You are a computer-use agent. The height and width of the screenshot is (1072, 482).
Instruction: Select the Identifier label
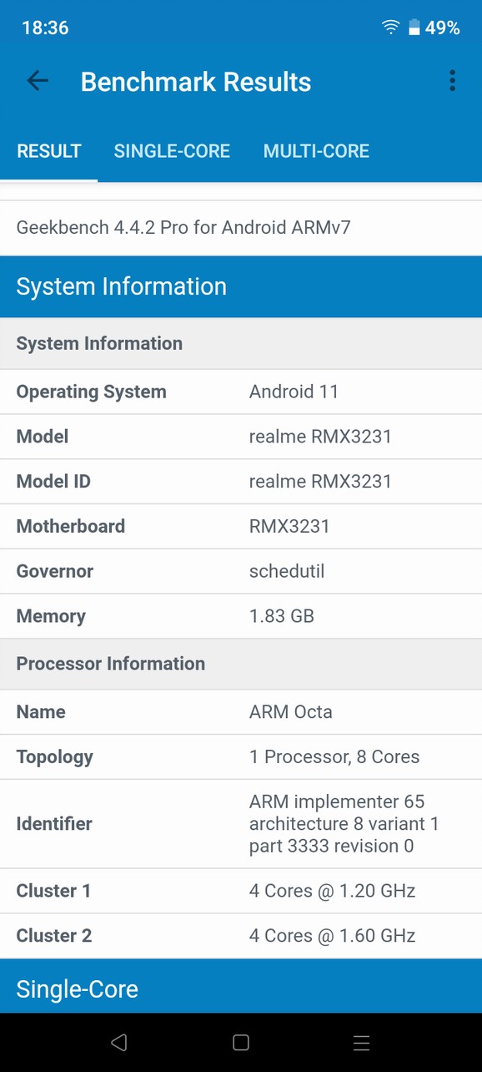click(54, 824)
